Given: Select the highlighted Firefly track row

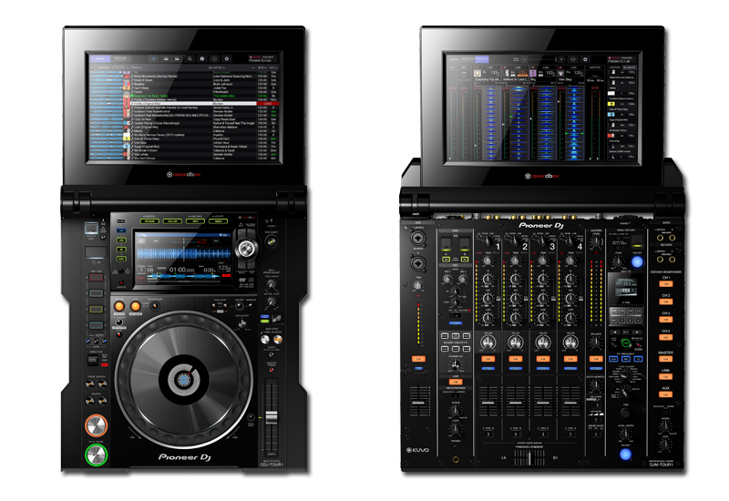Looking at the screenshot, I should [194, 104].
